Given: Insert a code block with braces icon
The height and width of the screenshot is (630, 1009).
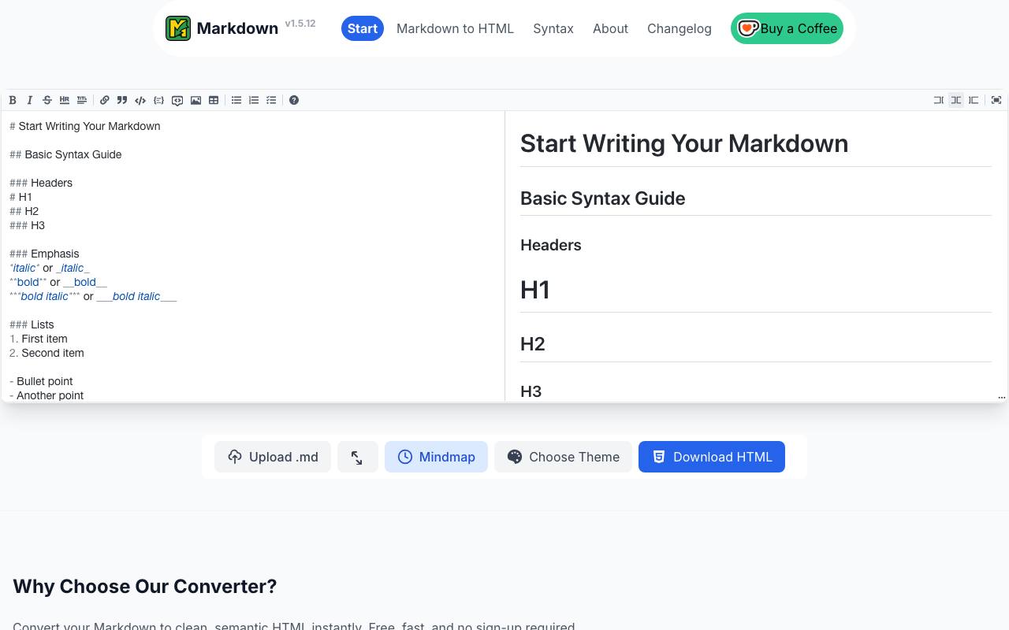Looking at the screenshot, I should click(158, 100).
